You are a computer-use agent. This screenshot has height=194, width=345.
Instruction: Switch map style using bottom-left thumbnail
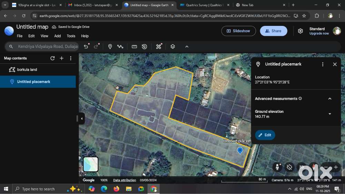[x=91, y=164]
